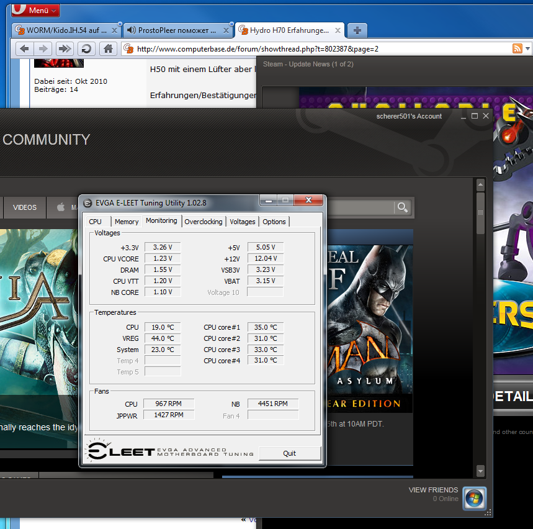
Task: Go back in Opera browser
Action: point(24,48)
